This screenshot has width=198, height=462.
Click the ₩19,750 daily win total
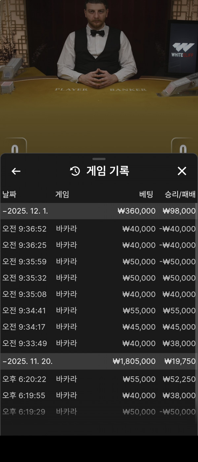pyautogui.click(x=180, y=361)
